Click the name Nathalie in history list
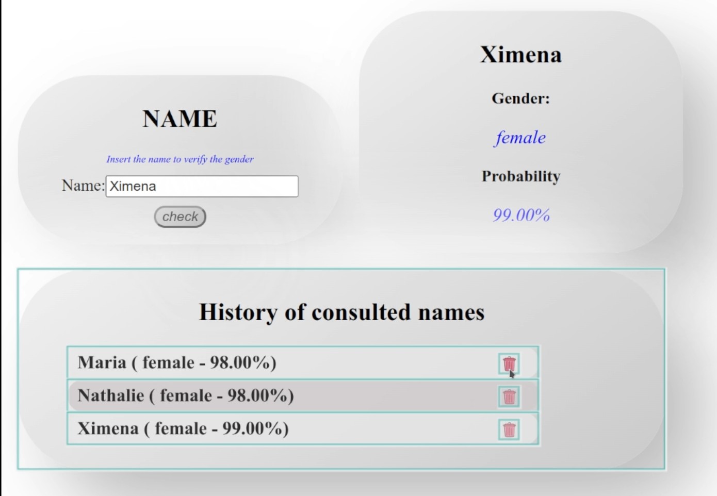717x496 pixels. point(111,395)
